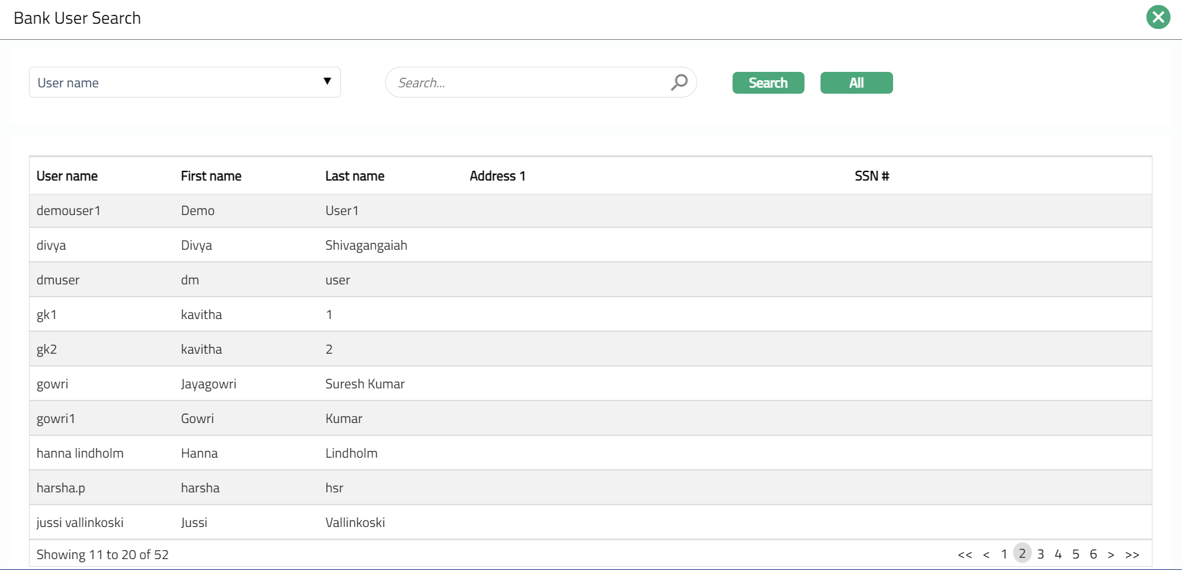Select the jussi vallinkoski row
Screen dimensions: 1182x570
80,522
